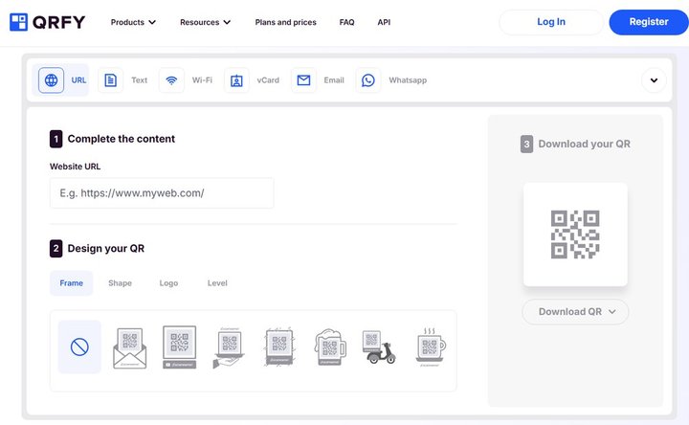Pick the beer mug QR frame
Viewport: 689px width, 425px height.
(330, 347)
